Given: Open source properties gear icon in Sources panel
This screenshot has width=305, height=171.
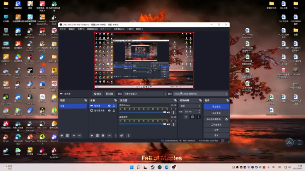Looking at the screenshot, I should tap(103, 136).
